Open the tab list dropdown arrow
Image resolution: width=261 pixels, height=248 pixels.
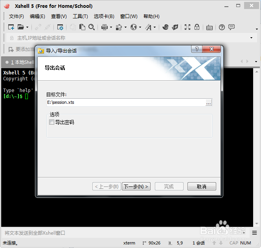point(256,62)
